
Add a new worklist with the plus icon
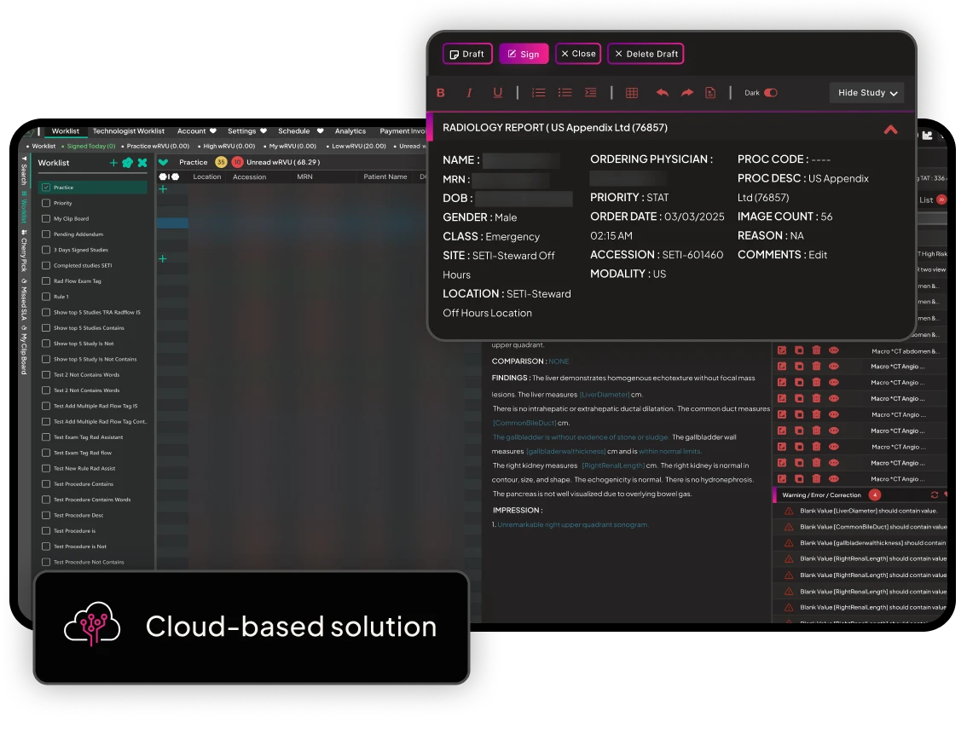point(113,163)
